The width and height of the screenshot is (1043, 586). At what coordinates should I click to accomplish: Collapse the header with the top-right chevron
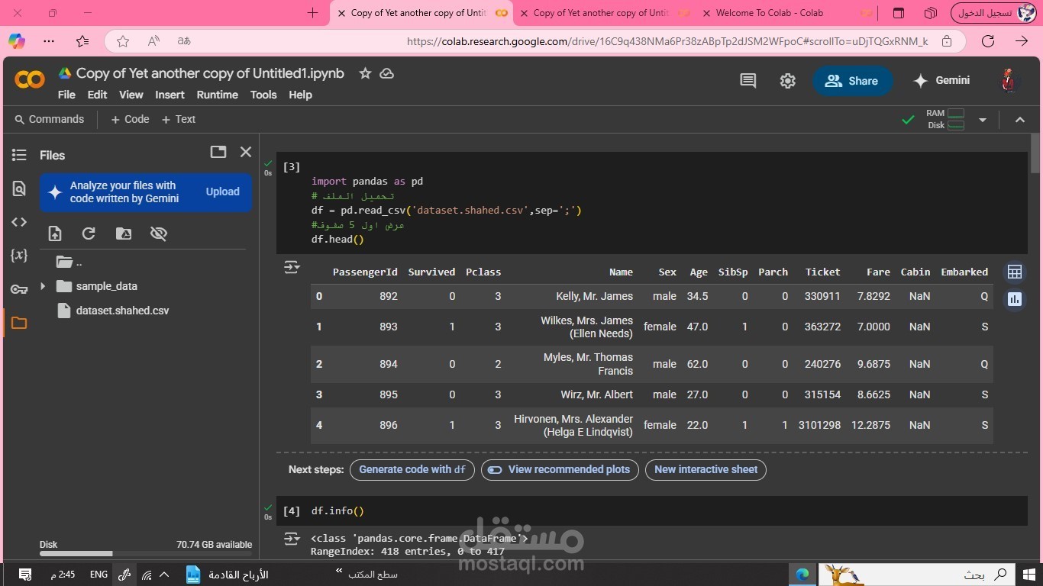tap(1020, 119)
